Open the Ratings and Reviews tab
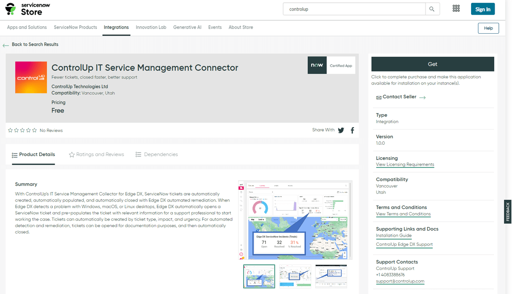This screenshot has height=294, width=512. (x=96, y=155)
